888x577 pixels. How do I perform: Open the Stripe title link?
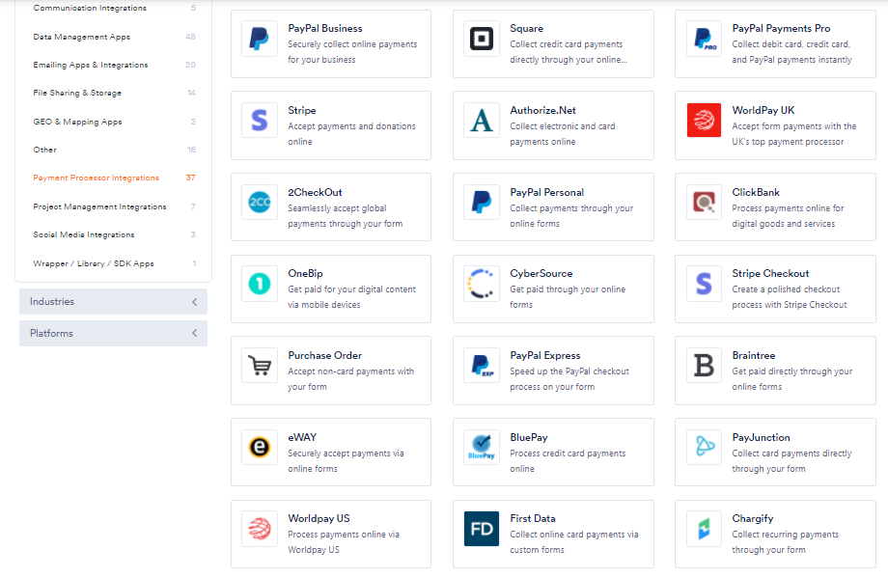(x=302, y=110)
